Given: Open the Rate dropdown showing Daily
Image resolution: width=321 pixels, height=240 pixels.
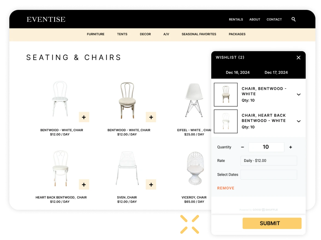Looking at the screenshot, I should point(268,161).
